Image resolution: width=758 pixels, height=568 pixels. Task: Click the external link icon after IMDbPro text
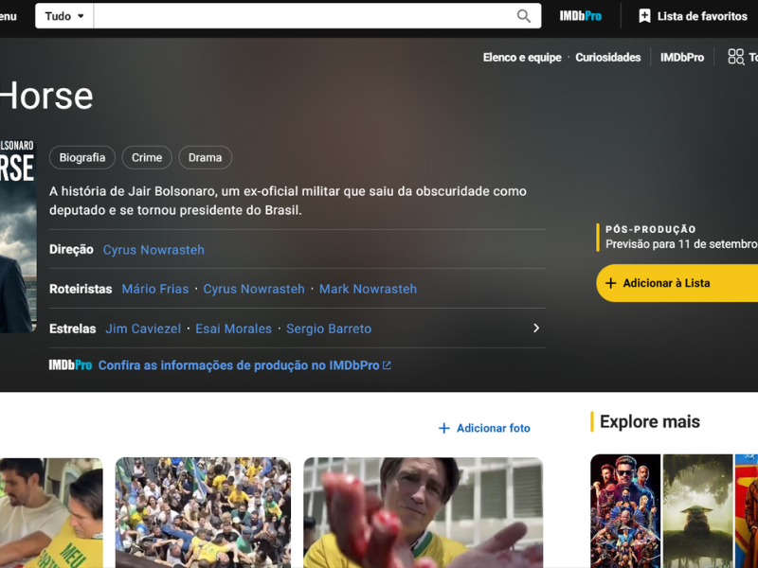(x=387, y=365)
